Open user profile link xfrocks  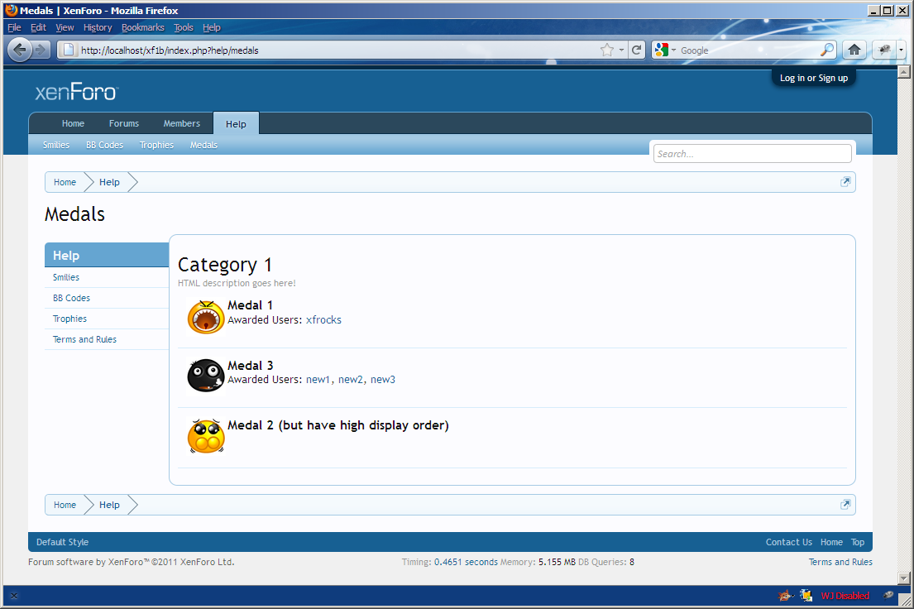[x=323, y=319]
